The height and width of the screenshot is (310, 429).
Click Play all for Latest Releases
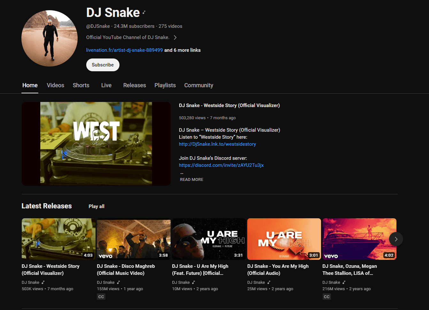pos(96,206)
